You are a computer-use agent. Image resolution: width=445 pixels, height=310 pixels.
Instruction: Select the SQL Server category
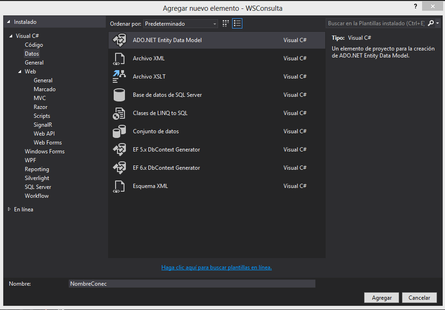(x=38, y=187)
